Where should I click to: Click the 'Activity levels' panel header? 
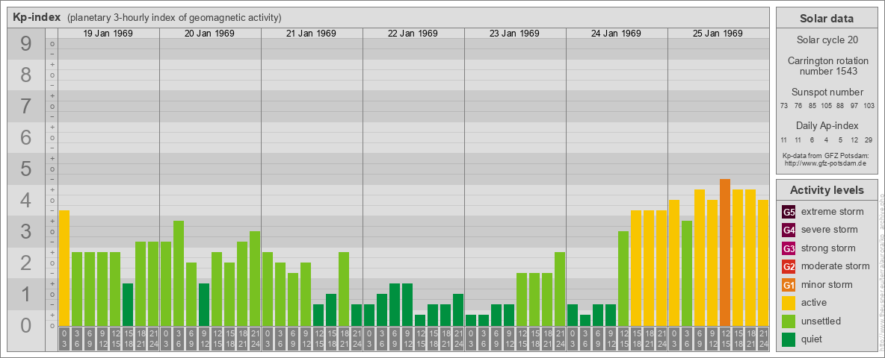click(x=826, y=189)
